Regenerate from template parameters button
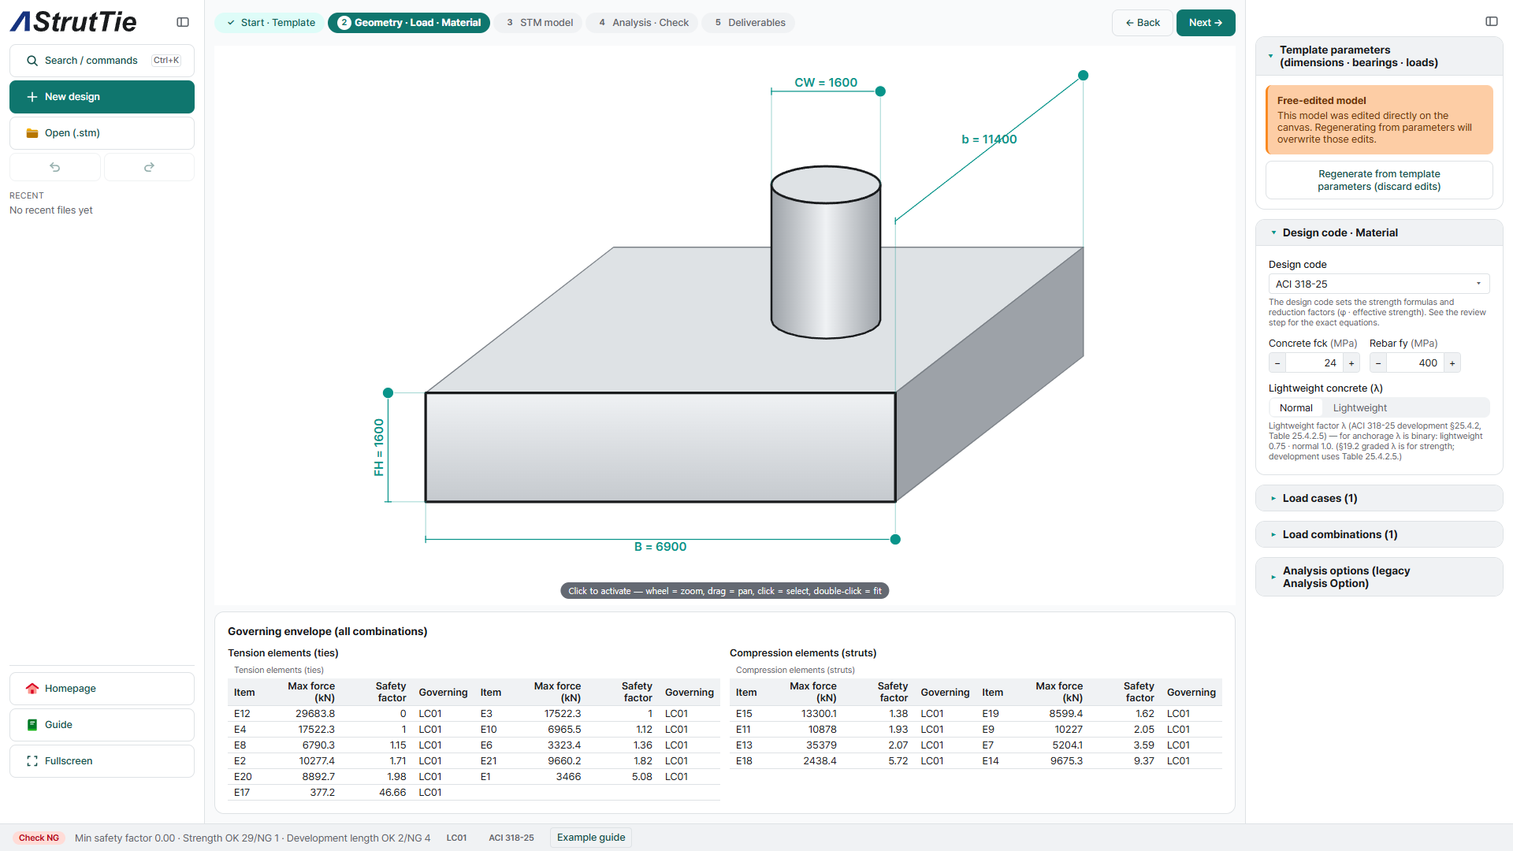This screenshot has width=1513, height=851. (x=1379, y=180)
